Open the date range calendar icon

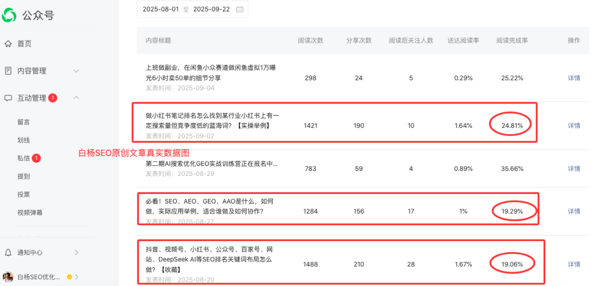point(239,9)
